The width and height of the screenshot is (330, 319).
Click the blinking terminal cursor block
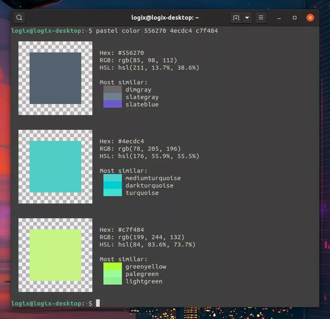tap(97, 303)
